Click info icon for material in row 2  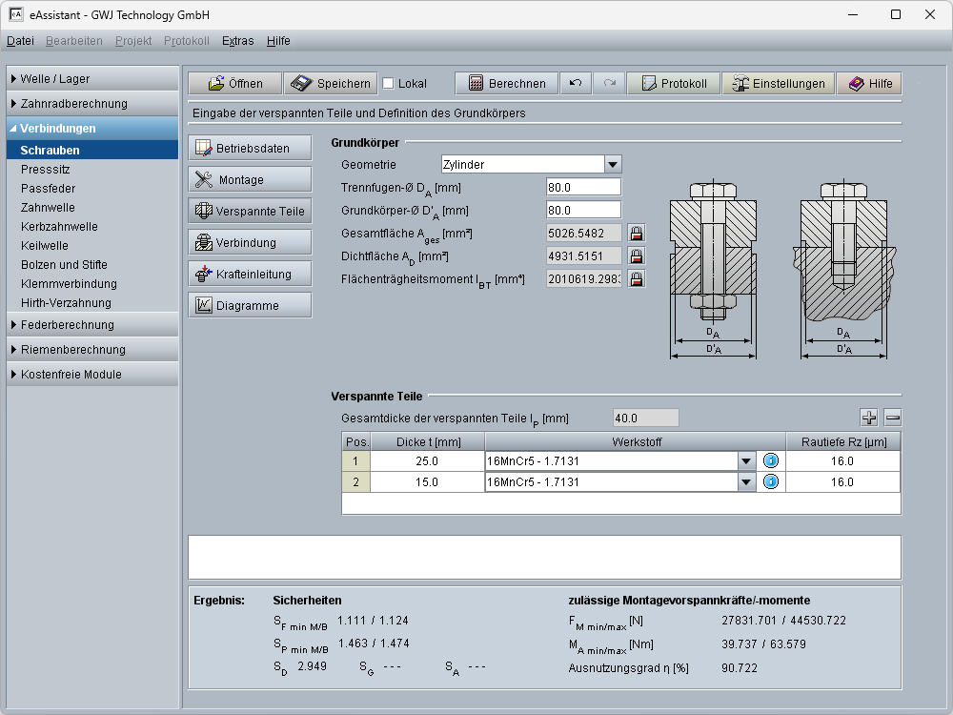point(771,482)
